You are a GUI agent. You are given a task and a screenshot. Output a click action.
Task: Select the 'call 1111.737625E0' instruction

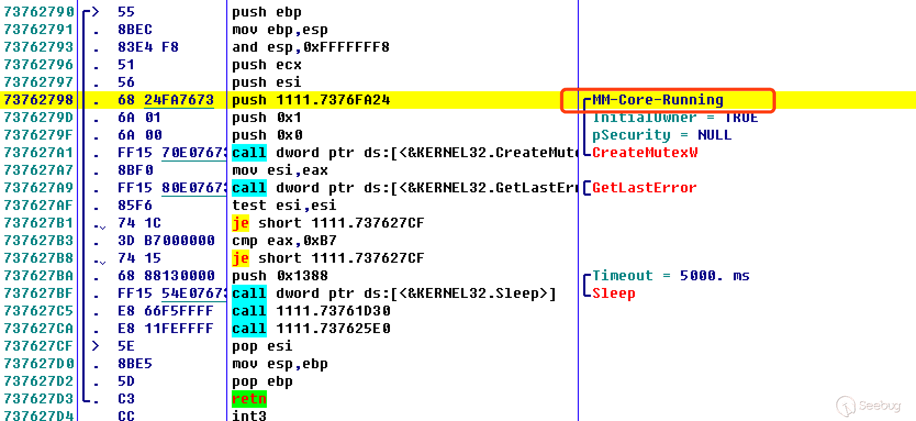(x=311, y=328)
